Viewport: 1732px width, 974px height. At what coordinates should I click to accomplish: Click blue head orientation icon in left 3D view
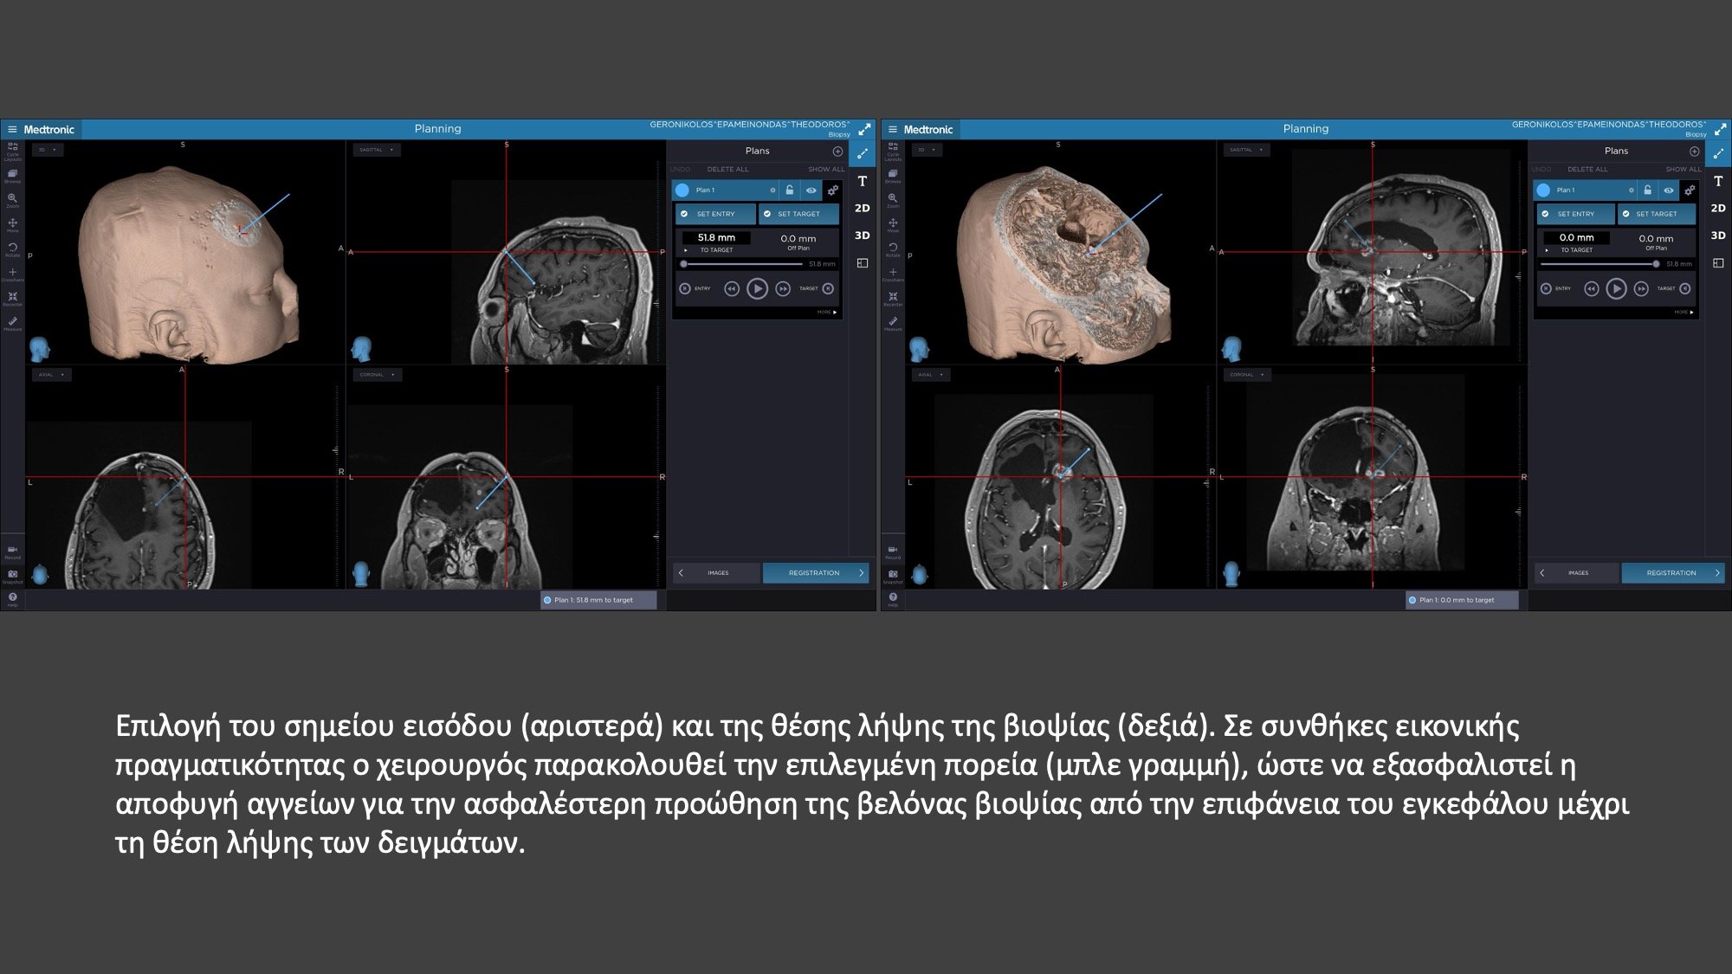pyautogui.click(x=39, y=350)
